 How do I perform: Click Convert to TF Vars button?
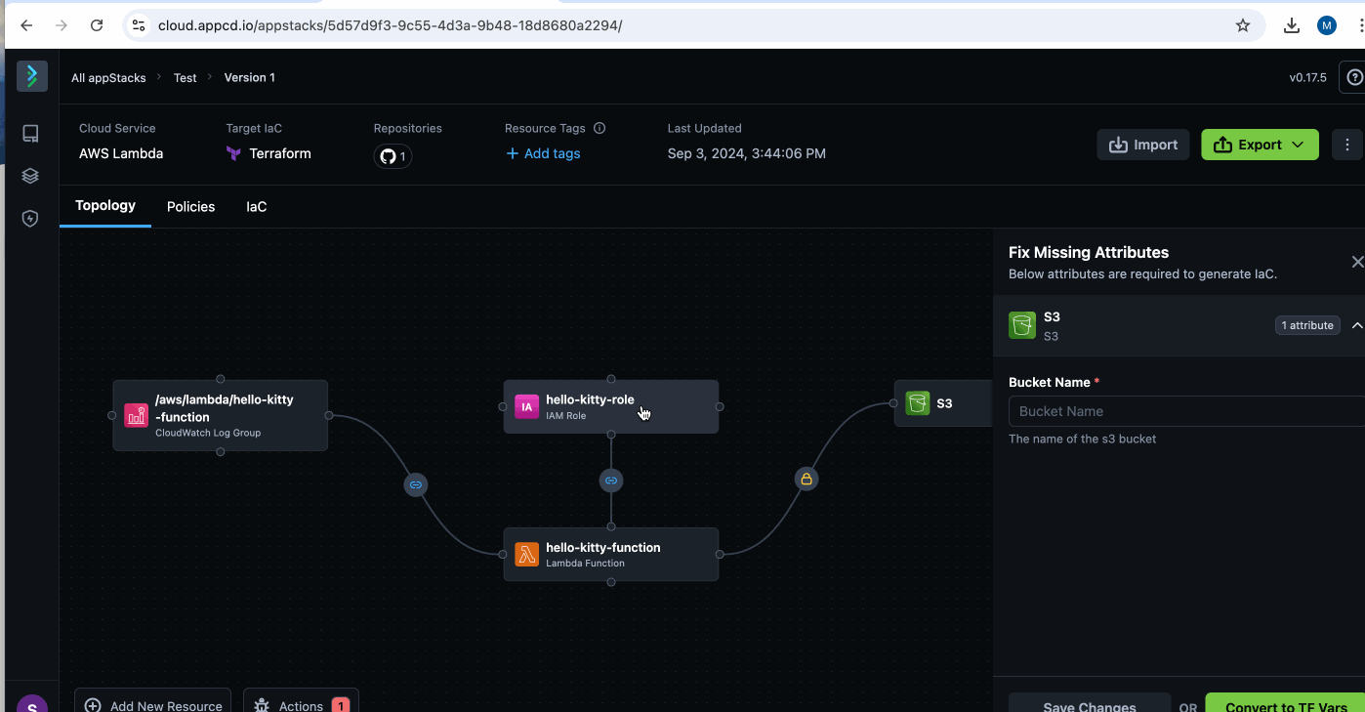[x=1286, y=704]
